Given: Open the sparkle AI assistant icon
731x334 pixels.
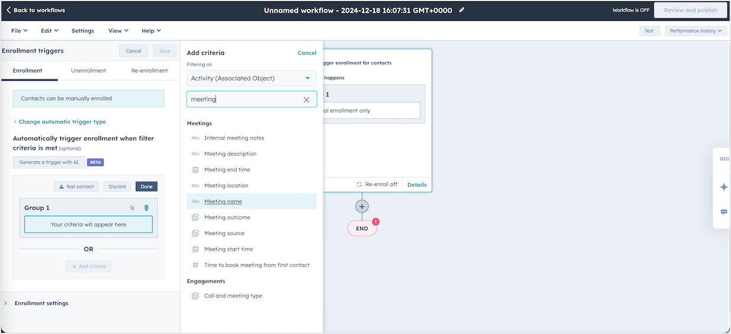Looking at the screenshot, I should (x=724, y=187).
